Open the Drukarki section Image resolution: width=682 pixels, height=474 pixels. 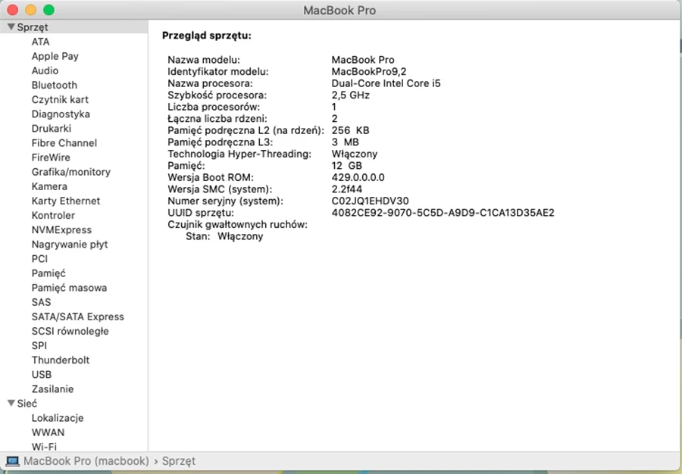52,129
